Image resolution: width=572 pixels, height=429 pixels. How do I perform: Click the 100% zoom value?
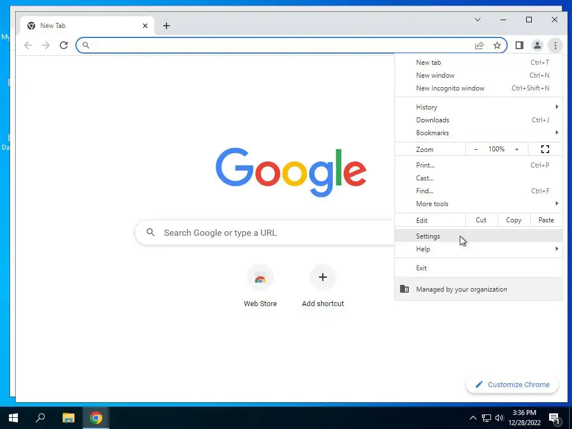pyautogui.click(x=496, y=149)
